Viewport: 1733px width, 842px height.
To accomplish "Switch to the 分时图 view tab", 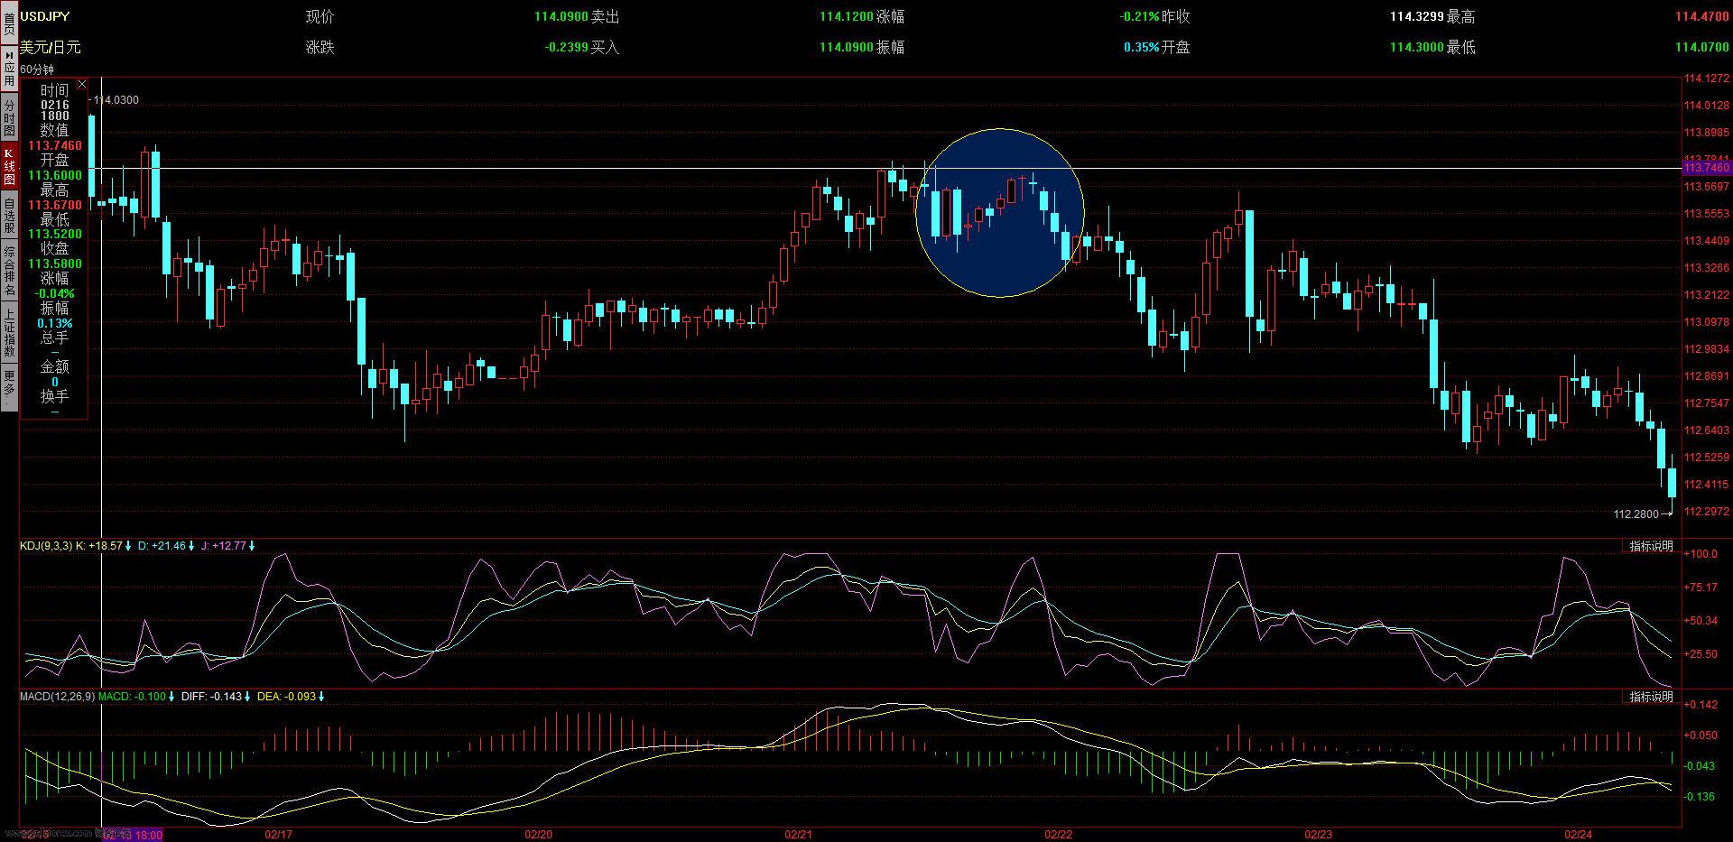I will coord(8,117).
